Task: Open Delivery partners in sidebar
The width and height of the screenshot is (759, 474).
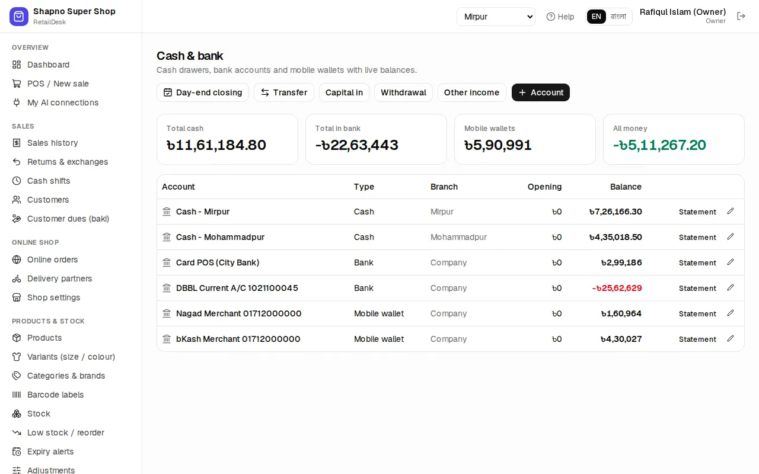Action: [71, 278]
